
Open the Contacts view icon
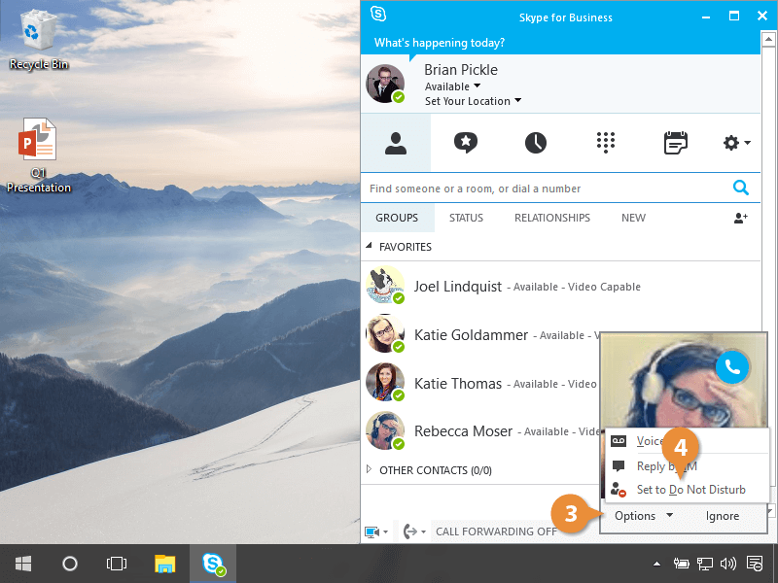point(395,143)
